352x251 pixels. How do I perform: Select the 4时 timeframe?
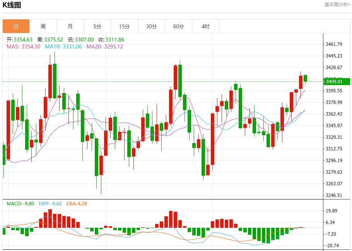pos(205,26)
